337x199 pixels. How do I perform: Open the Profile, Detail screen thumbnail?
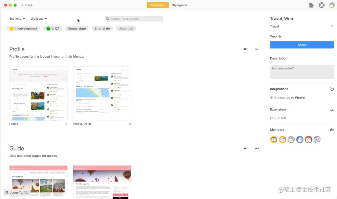(x=102, y=93)
